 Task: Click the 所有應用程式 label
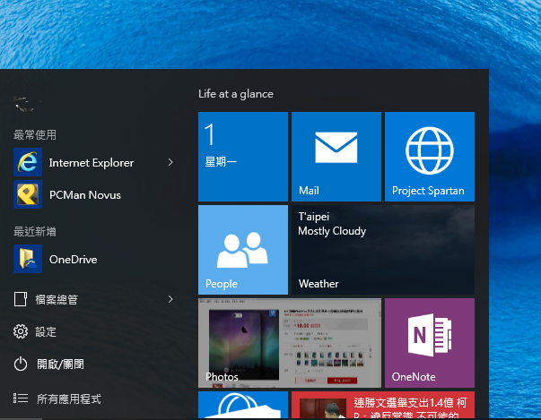point(69,399)
